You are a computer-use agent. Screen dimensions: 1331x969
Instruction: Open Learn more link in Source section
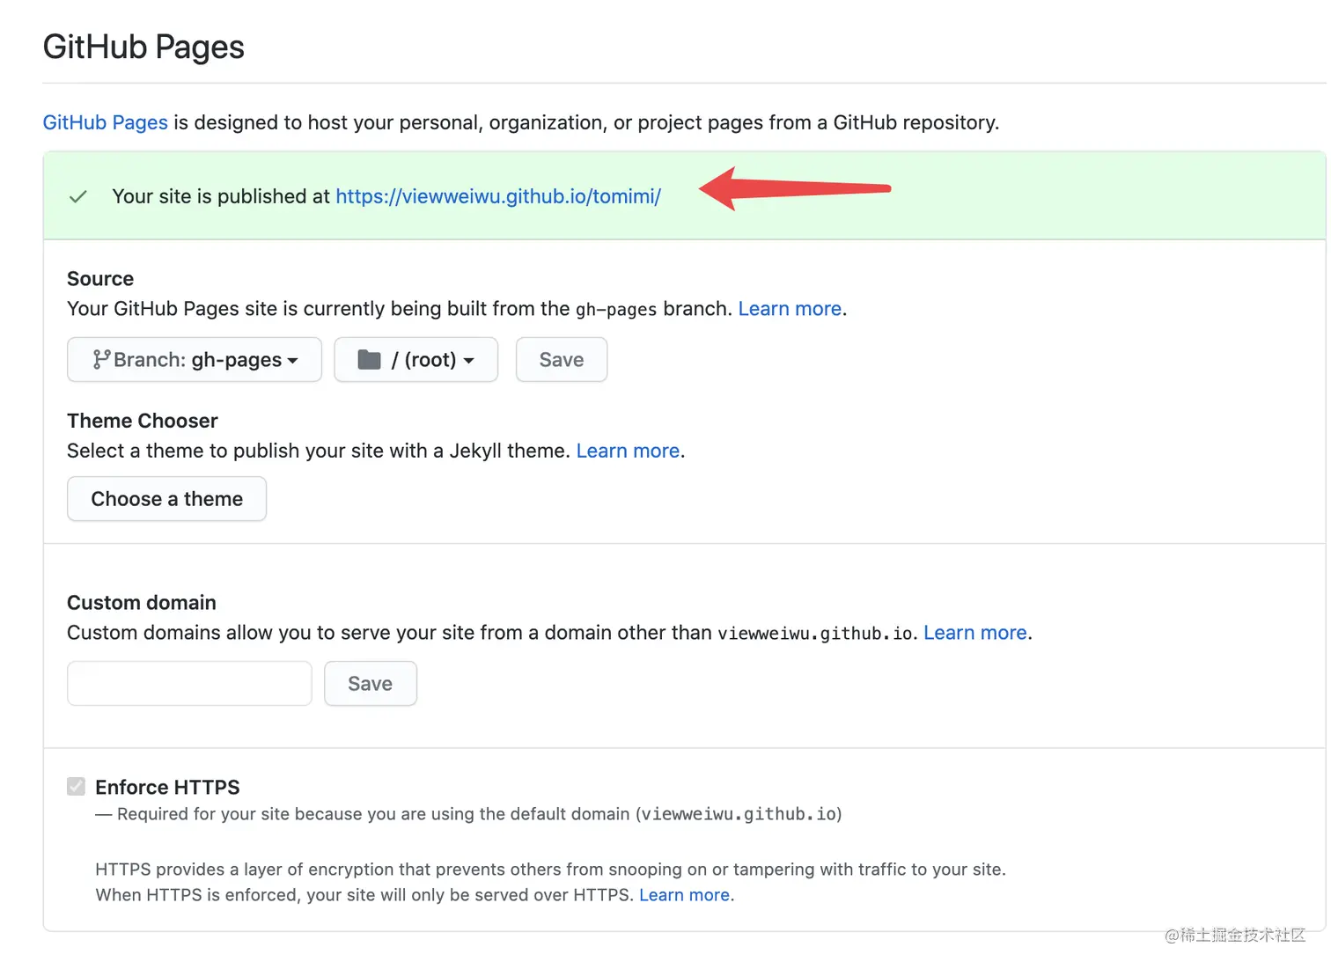pyautogui.click(x=790, y=309)
